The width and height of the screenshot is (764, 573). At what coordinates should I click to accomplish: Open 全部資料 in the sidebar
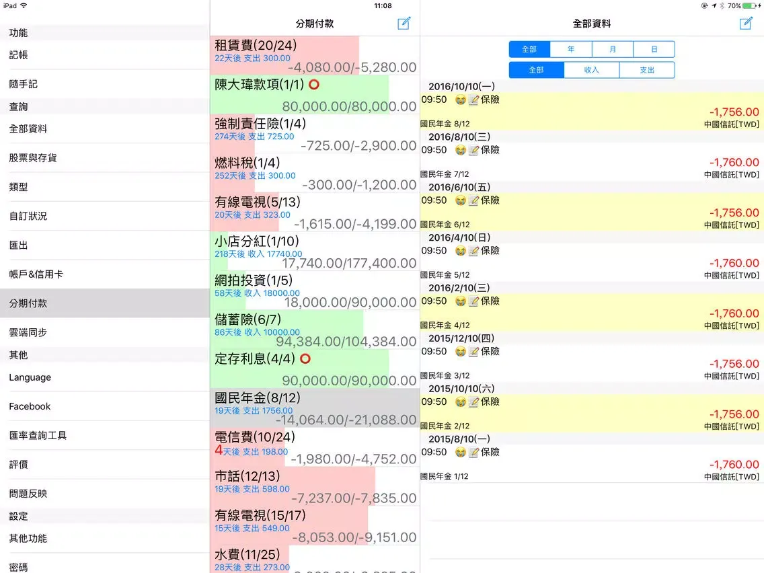[105, 129]
